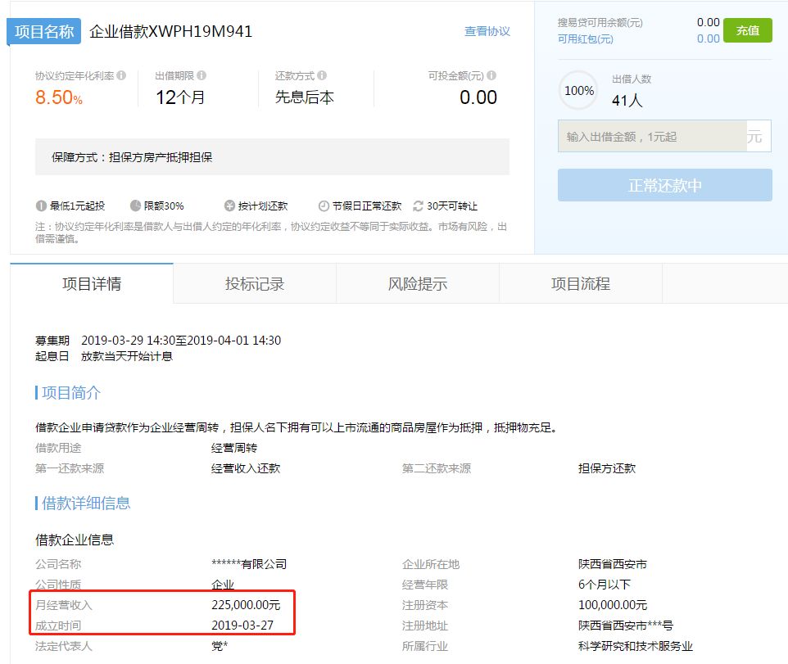
Task: Click the 募集期 date range text
Action: (x=181, y=340)
